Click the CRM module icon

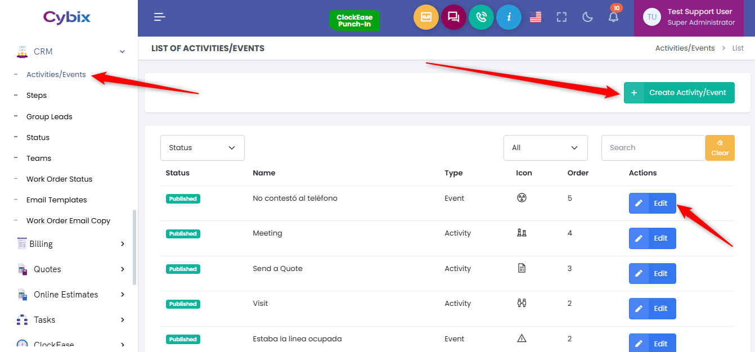click(22, 51)
